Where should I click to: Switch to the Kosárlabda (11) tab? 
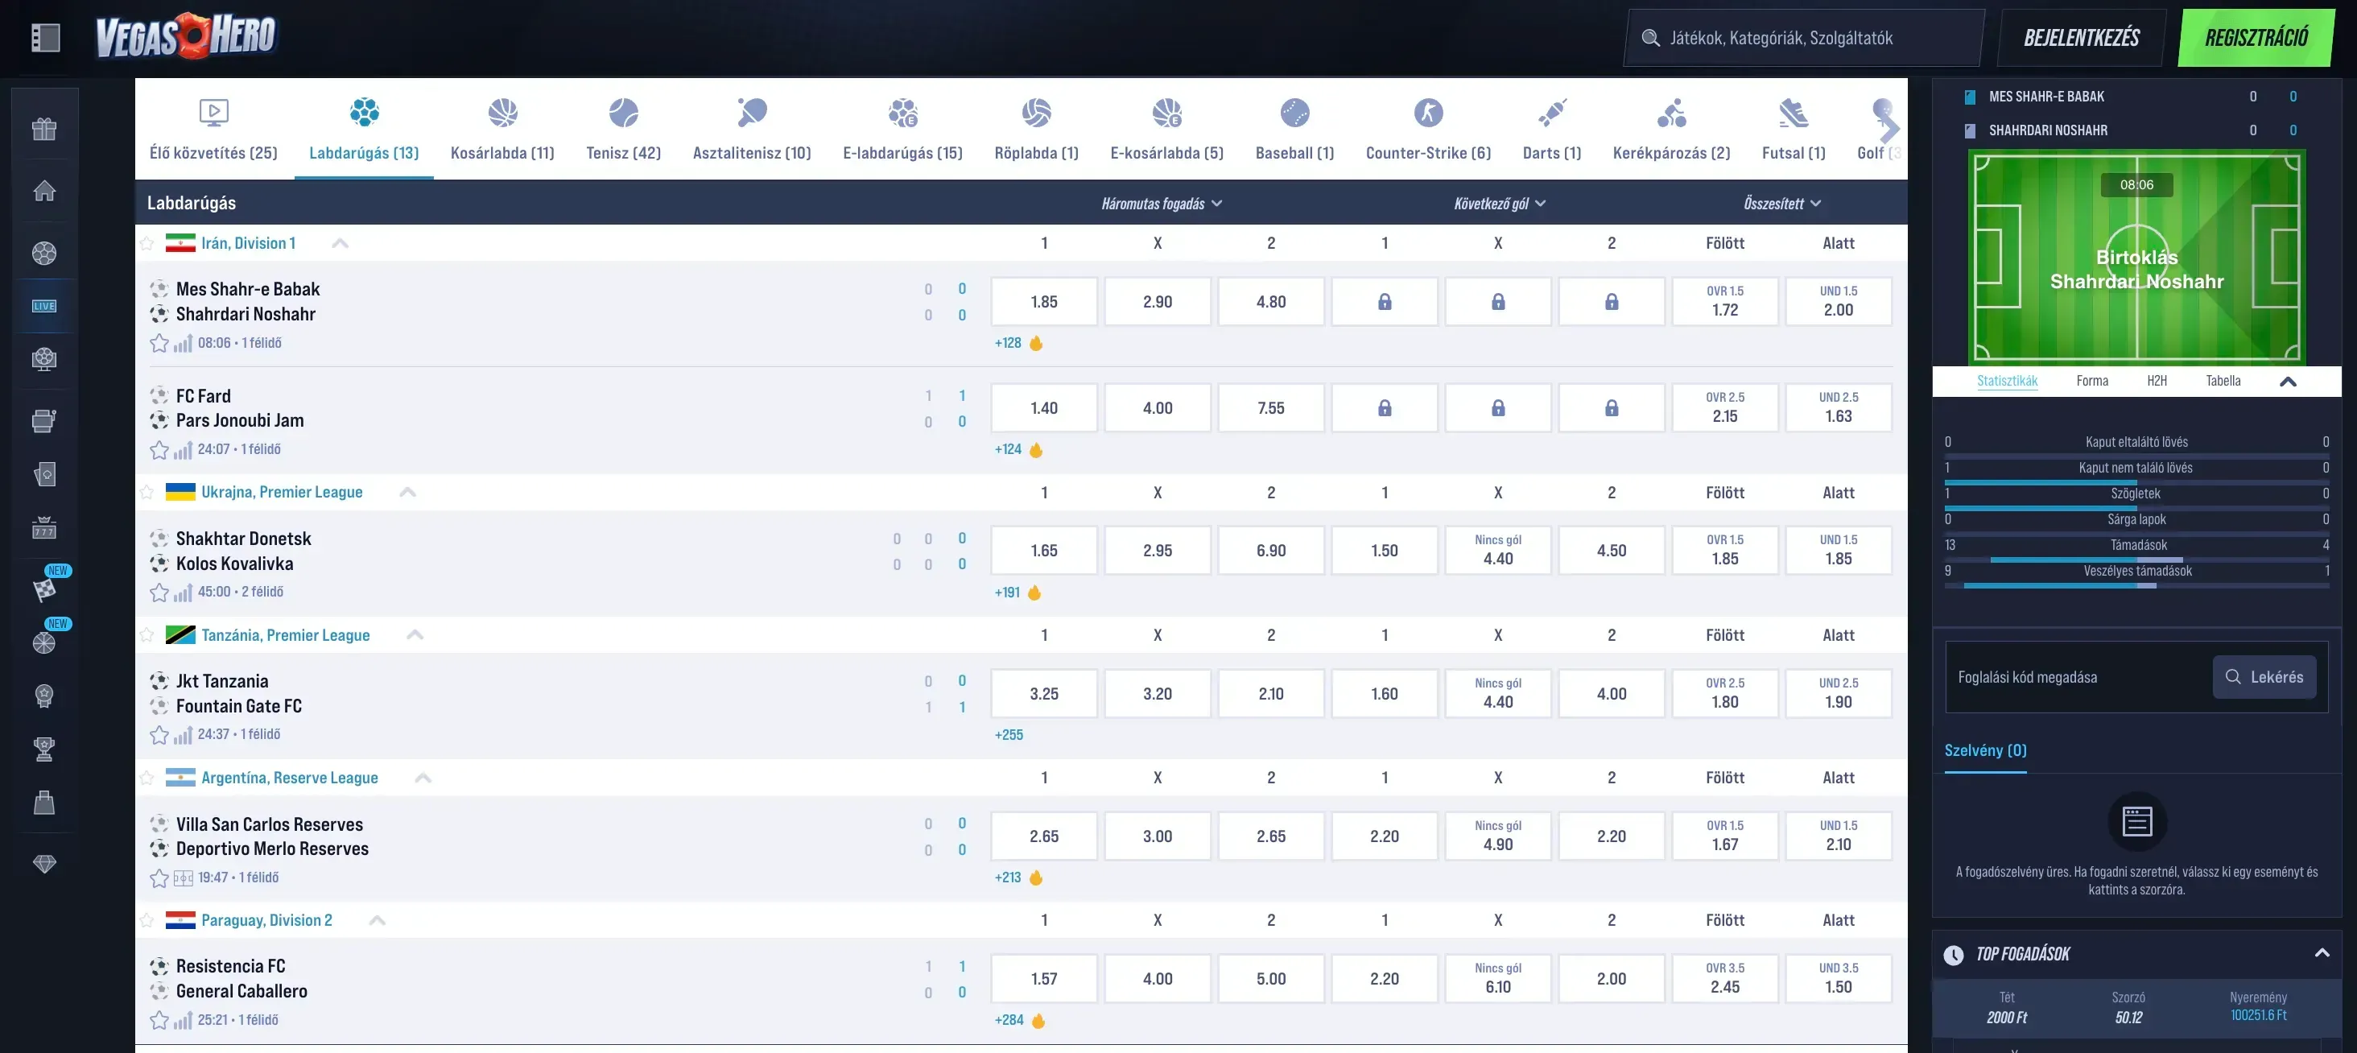click(x=502, y=128)
